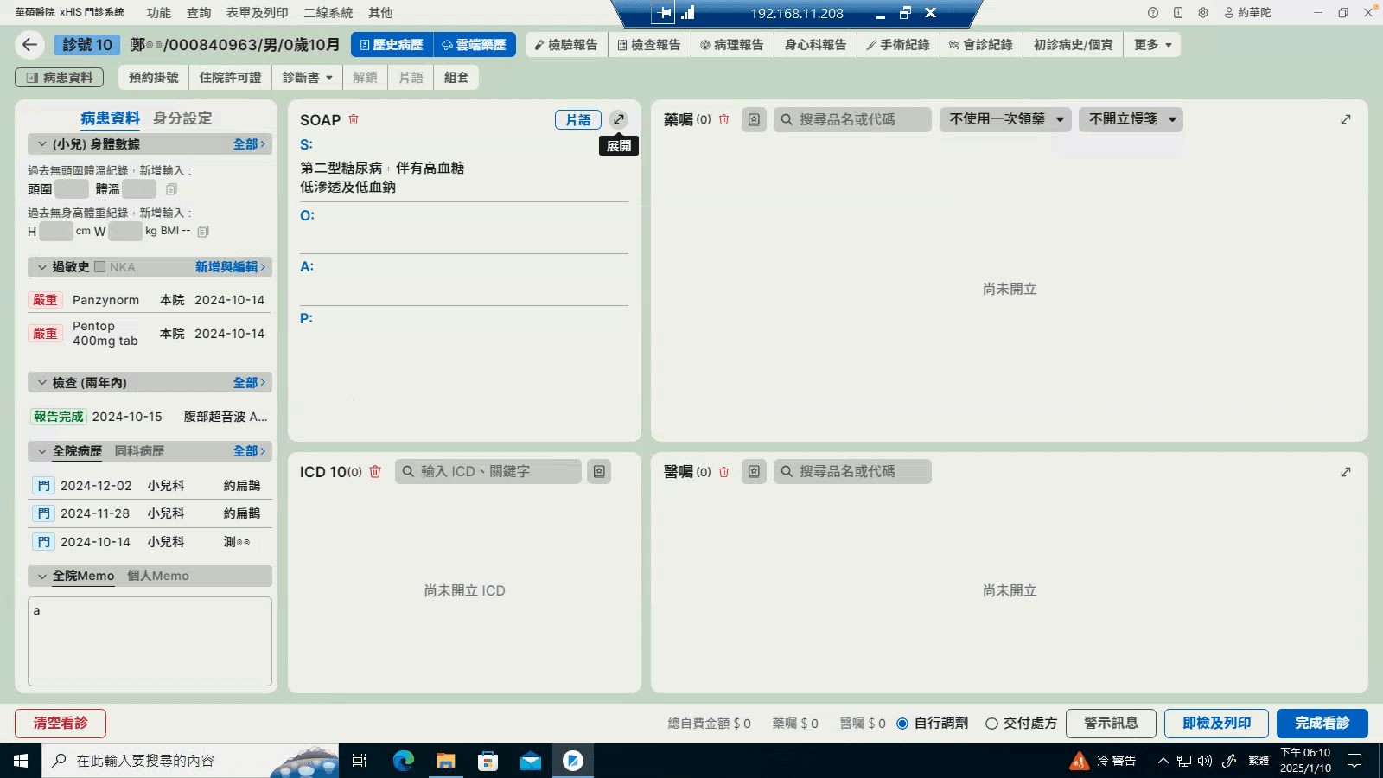Open the template icon beside ICD search
Viewport: 1383px width, 778px height.
click(x=599, y=471)
